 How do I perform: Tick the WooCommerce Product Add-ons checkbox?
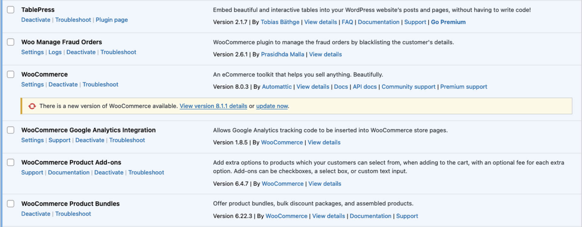[x=11, y=163]
